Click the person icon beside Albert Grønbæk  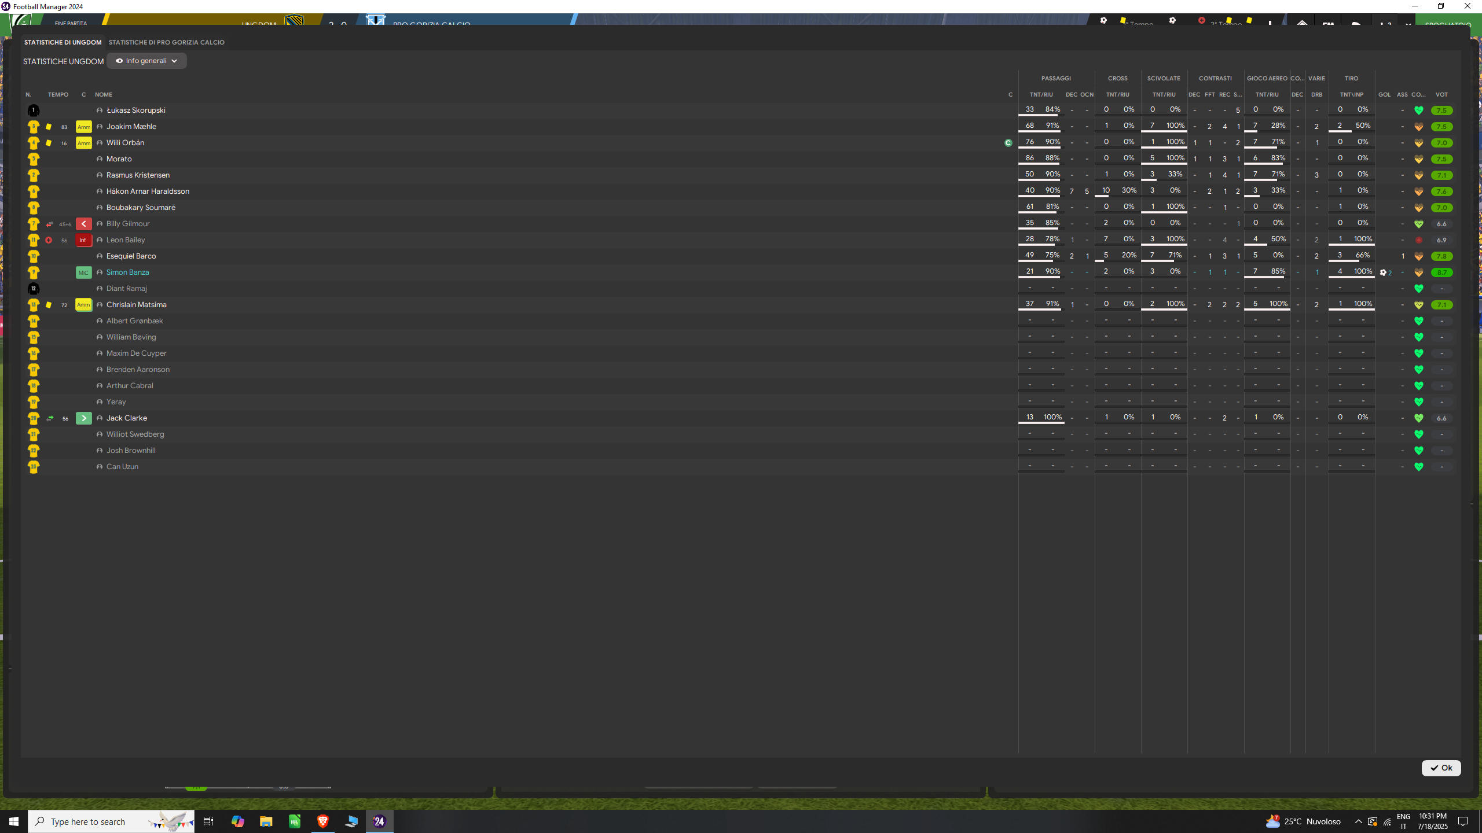pyautogui.click(x=100, y=321)
